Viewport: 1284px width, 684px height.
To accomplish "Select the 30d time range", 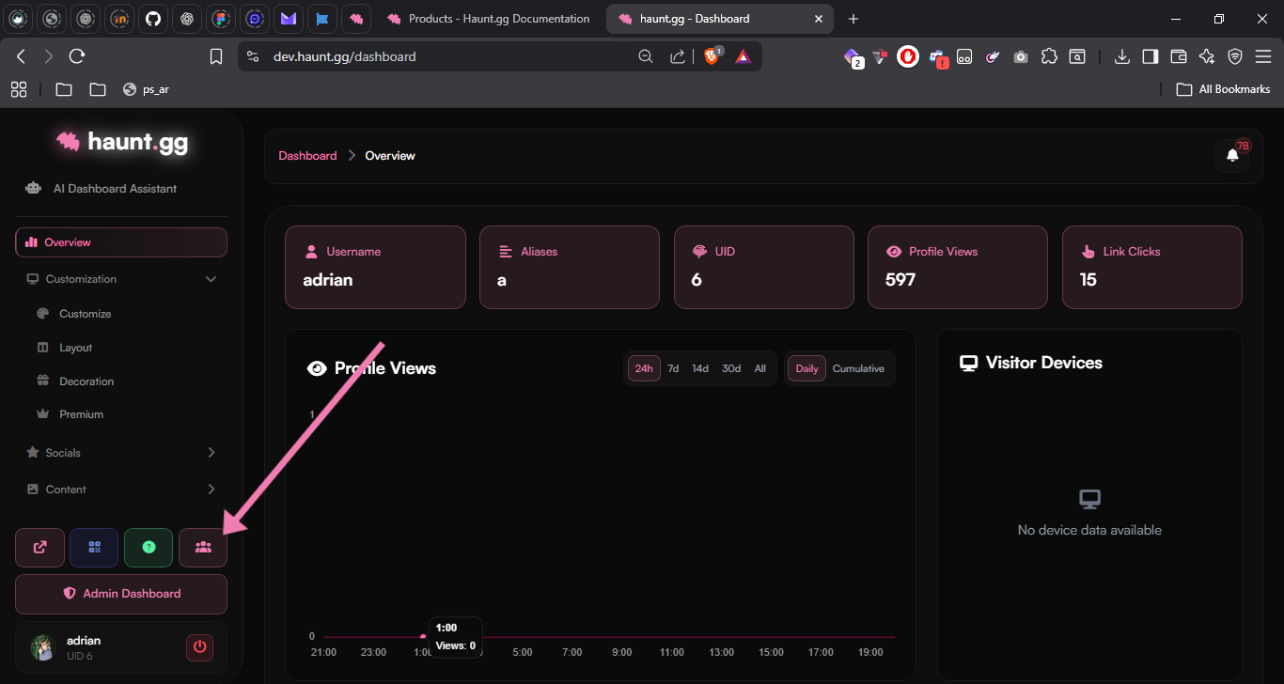I will point(731,369).
